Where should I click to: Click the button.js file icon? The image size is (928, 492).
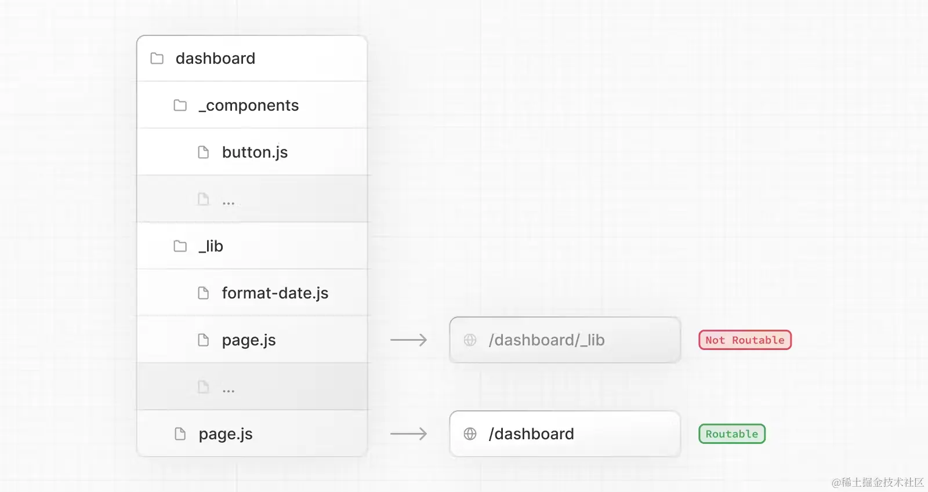(204, 152)
